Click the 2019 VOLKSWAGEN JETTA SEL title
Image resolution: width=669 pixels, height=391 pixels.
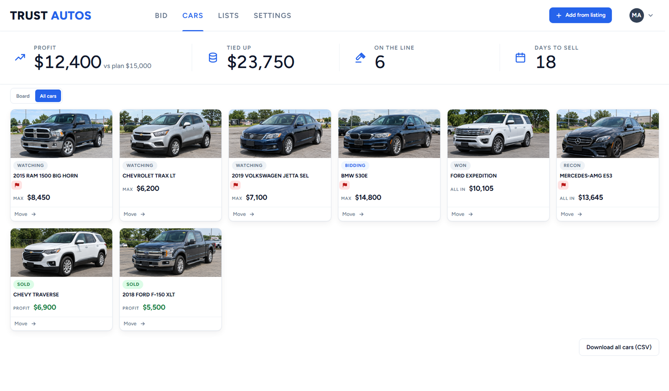point(271,176)
